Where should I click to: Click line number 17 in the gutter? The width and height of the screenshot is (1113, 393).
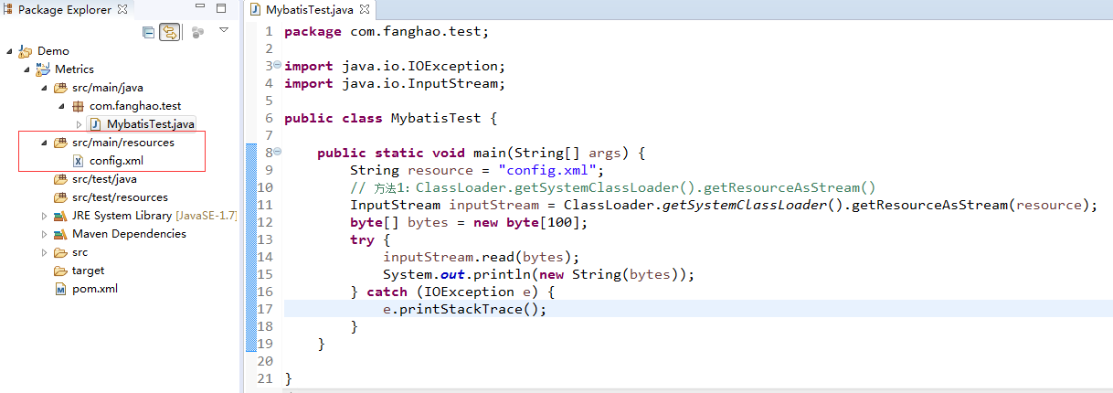265,309
